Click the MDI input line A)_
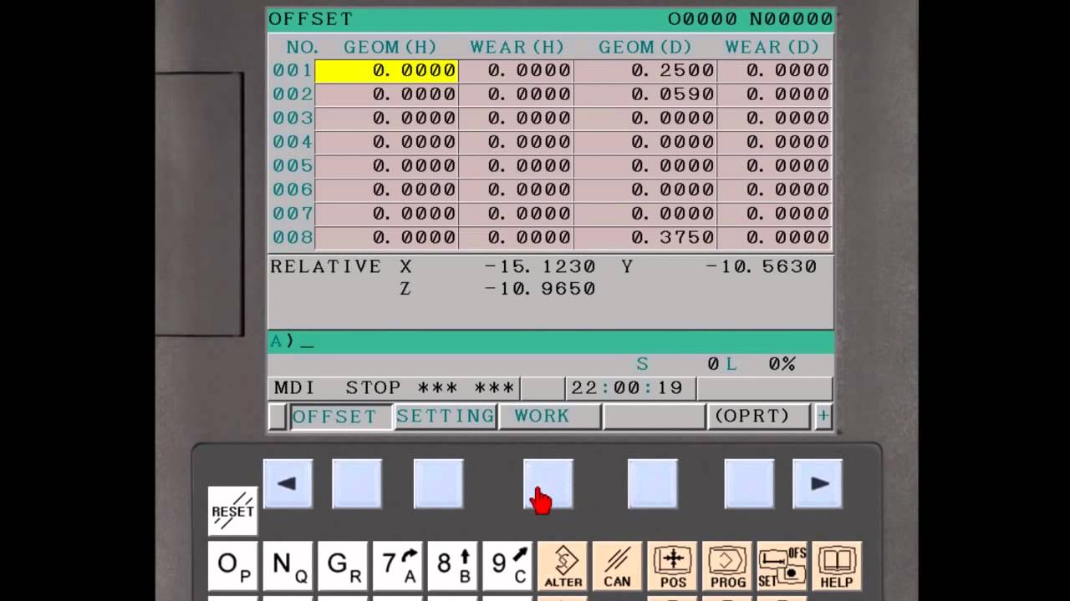This screenshot has width=1070, height=601. (x=551, y=341)
